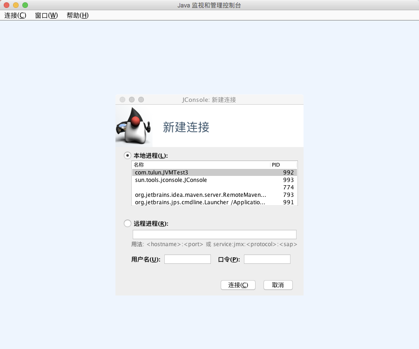Focus the remote process address field

click(215, 235)
